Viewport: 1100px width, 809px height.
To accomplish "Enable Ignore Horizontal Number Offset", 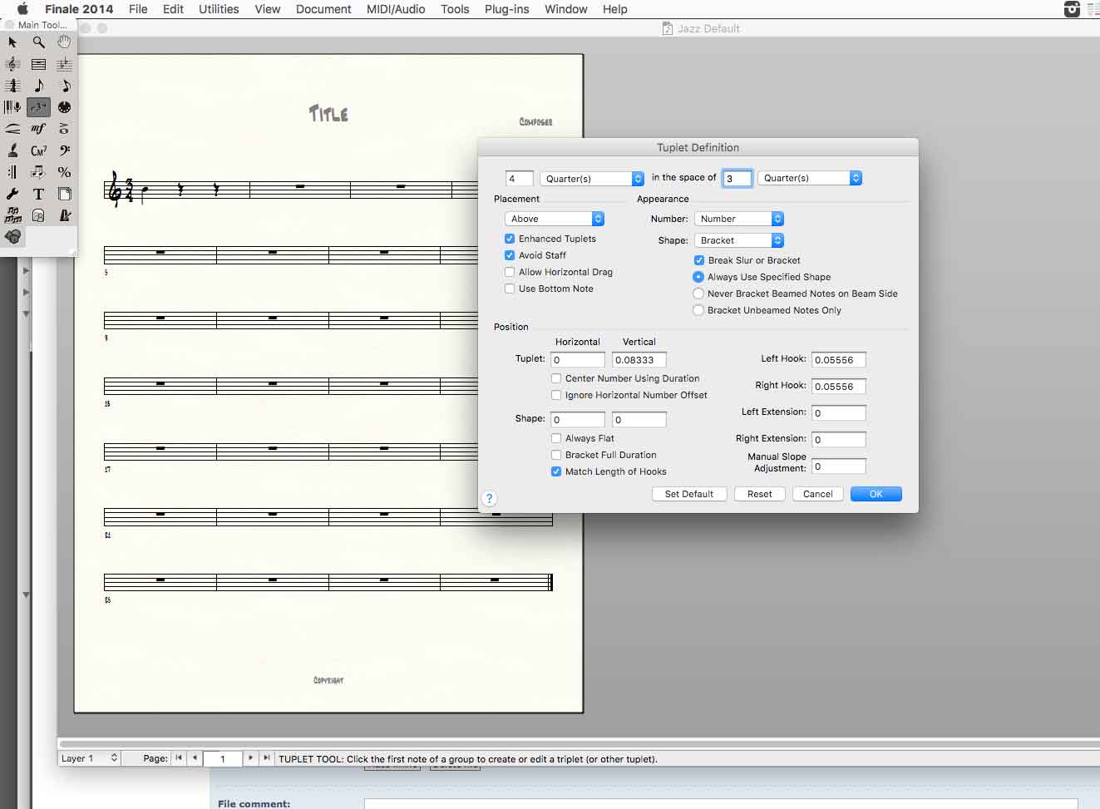I will point(556,395).
